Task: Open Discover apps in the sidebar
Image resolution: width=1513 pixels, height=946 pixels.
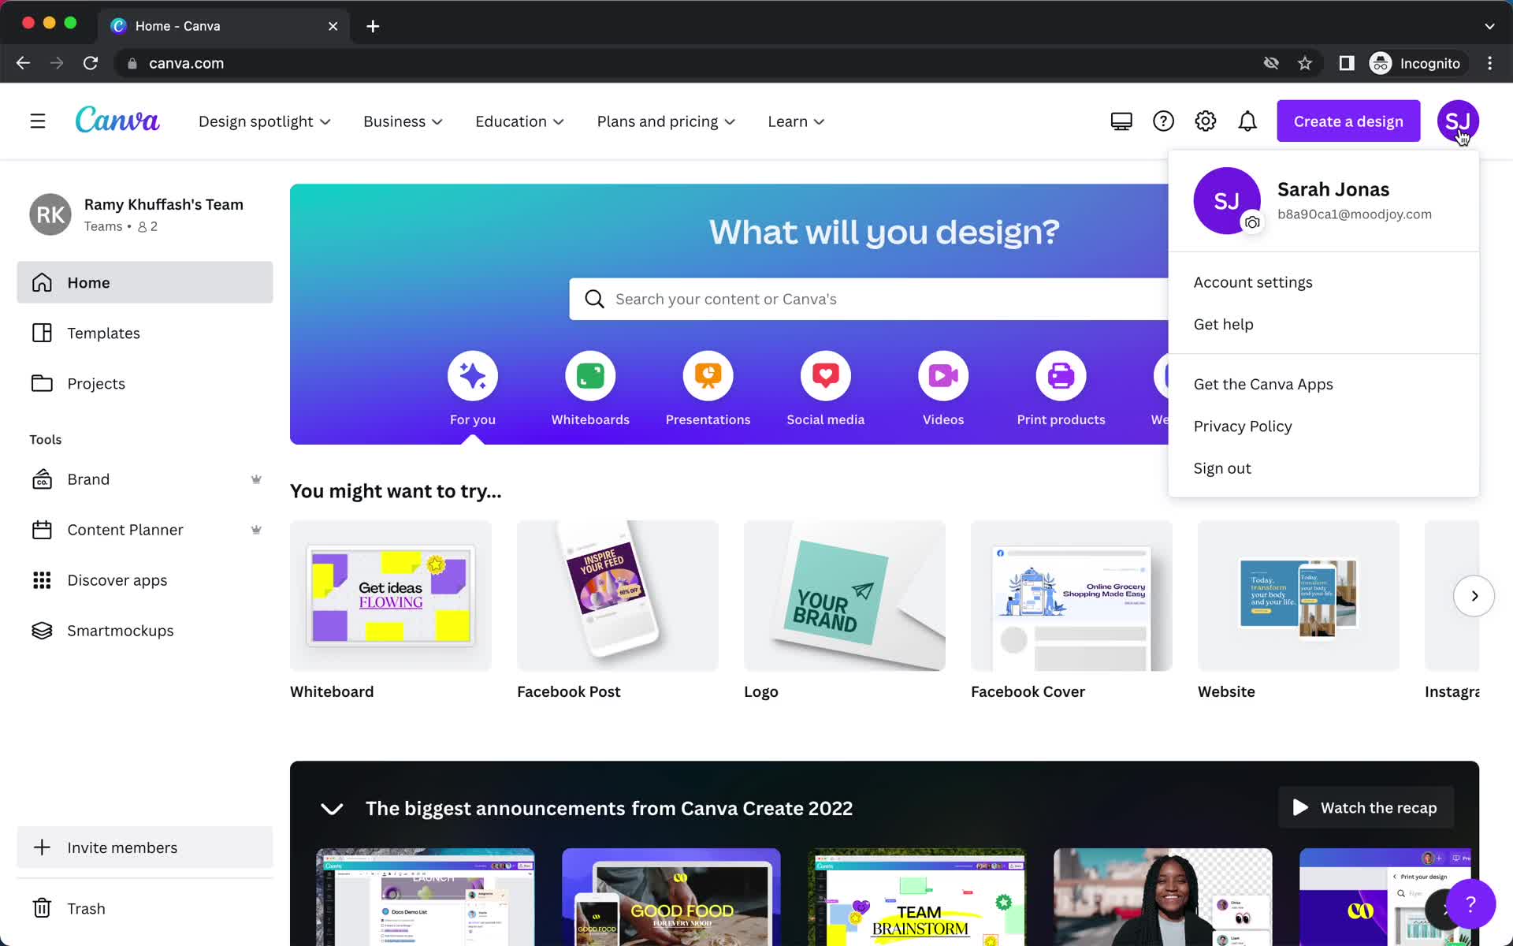Action: [145, 580]
